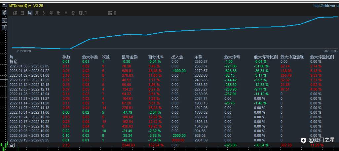The height and width of the screenshot is (151, 339).
Task: Click the 移 move-panel icon
Action: click(4, 13)
